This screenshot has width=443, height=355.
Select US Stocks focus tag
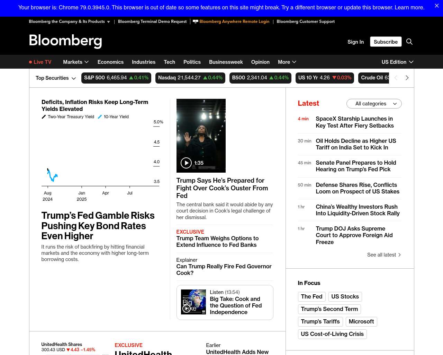click(345, 297)
